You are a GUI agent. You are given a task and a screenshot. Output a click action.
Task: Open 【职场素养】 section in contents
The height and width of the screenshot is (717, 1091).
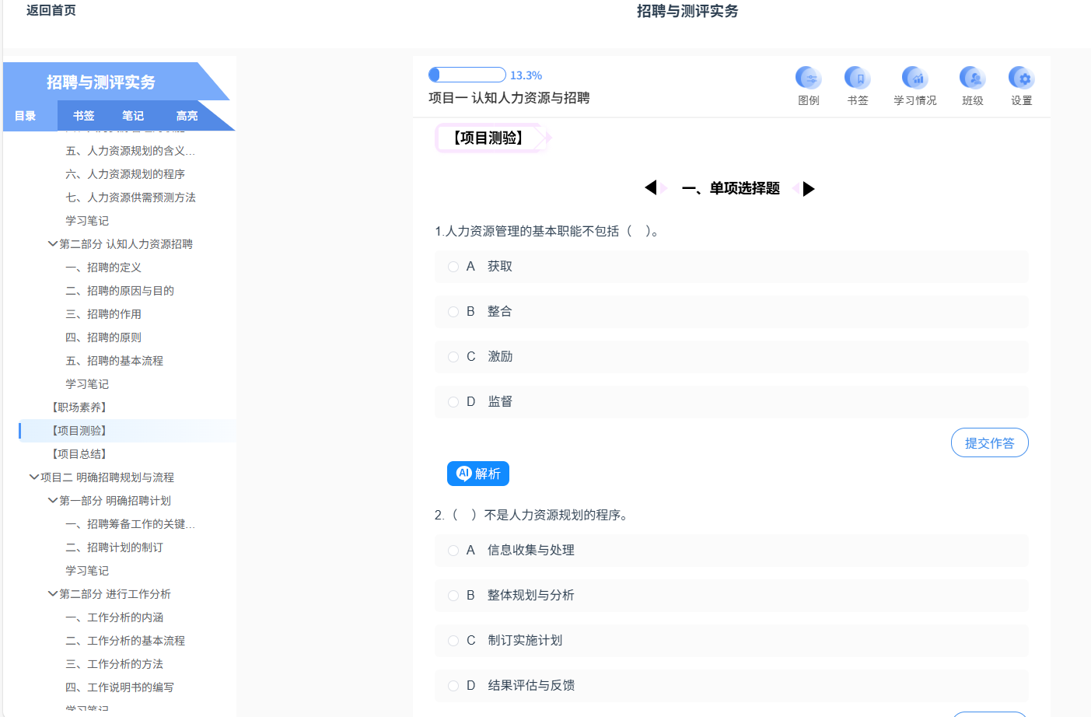click(79, 407)
